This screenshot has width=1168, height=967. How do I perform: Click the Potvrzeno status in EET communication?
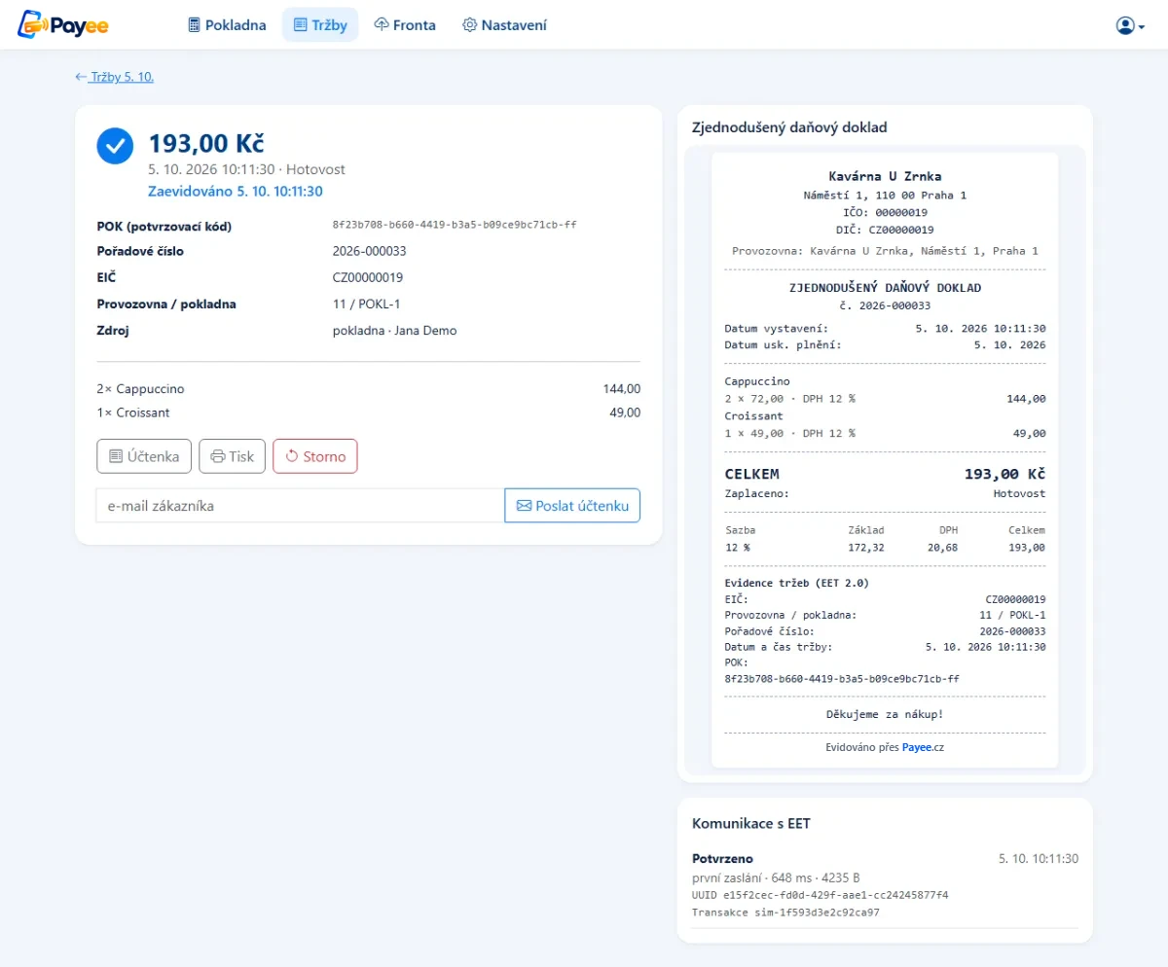[x=722, y=859]
